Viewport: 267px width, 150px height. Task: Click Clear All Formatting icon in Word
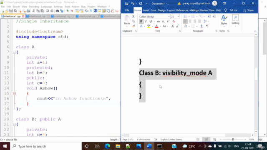[x=174, y=21]
